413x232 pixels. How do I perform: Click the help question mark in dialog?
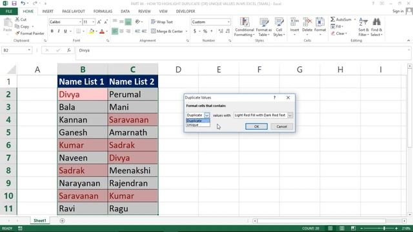pyautogui.click(x=274, y=97)
